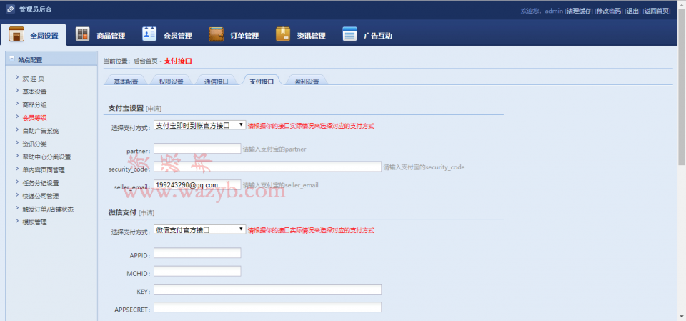
Task: Focus the APPID input field
Action: coord(197,253)
